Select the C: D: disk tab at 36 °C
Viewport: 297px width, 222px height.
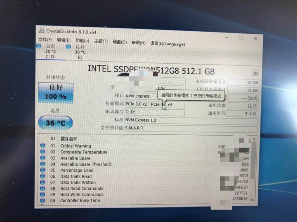click(51, 51)
